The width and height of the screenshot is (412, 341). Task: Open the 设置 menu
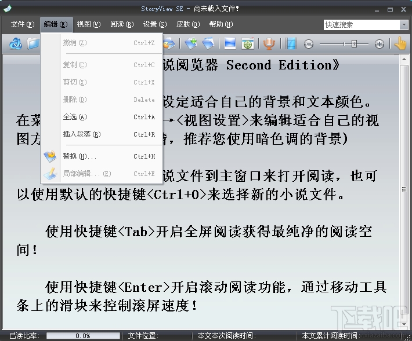click(154, 24)
